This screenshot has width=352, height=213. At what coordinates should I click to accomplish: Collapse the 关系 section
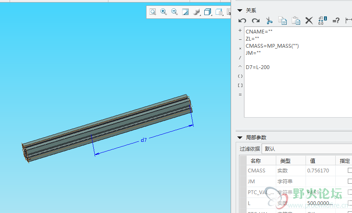[x=240, y=10]
